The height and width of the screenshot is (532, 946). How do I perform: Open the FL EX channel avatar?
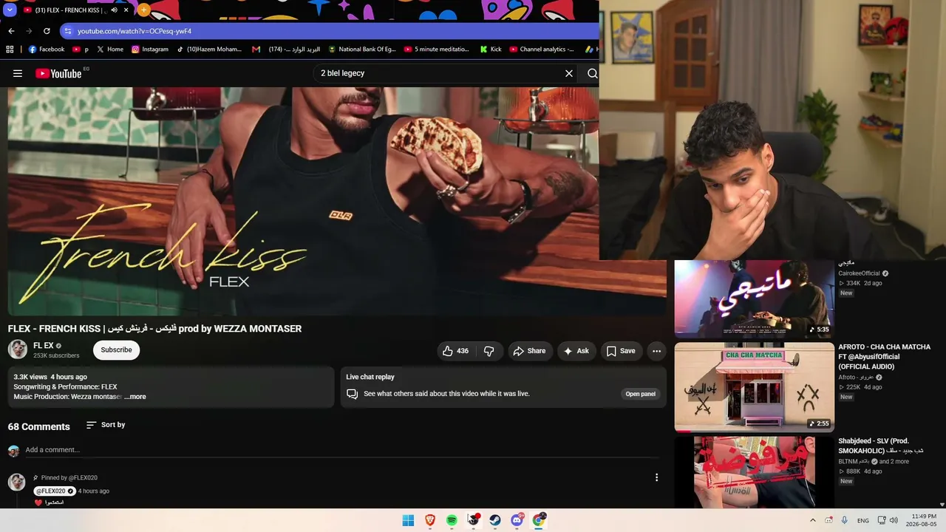click(18, 349)
